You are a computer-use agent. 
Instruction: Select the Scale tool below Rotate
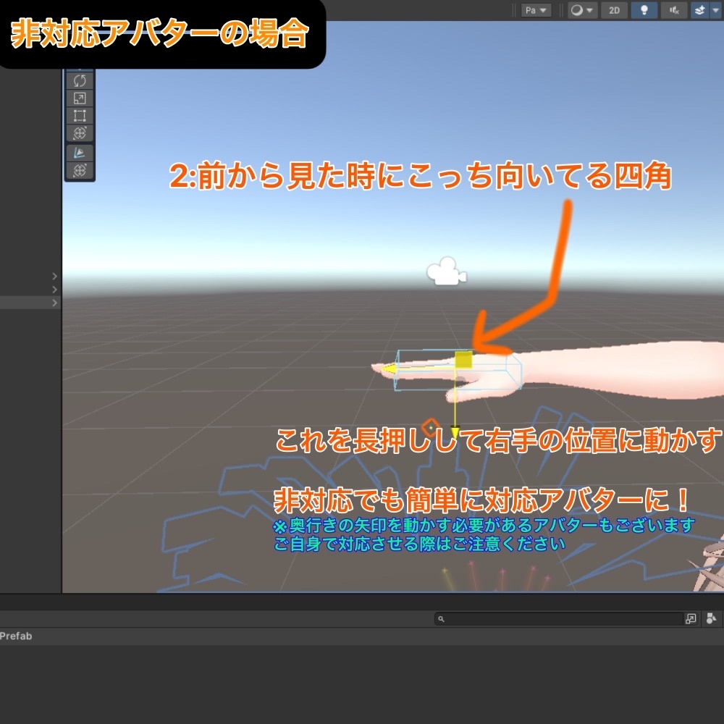pyautogui.click(x=80, y=98)
